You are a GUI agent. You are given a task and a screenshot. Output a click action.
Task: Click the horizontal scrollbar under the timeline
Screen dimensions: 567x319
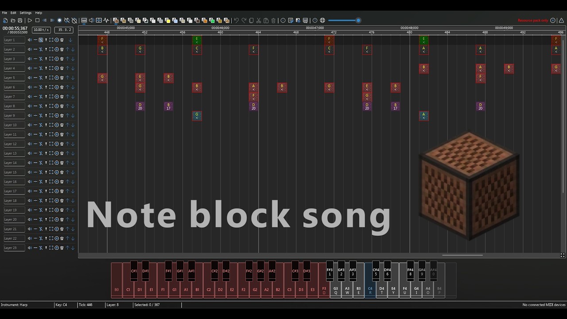tap(462, 255)
